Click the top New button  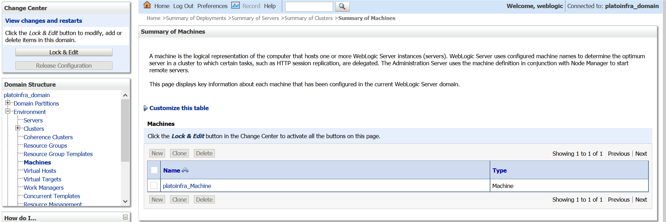pos(157,153)
